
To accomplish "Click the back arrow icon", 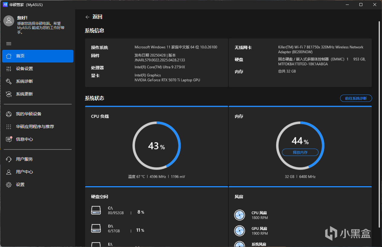I will [x=88, y=17].
